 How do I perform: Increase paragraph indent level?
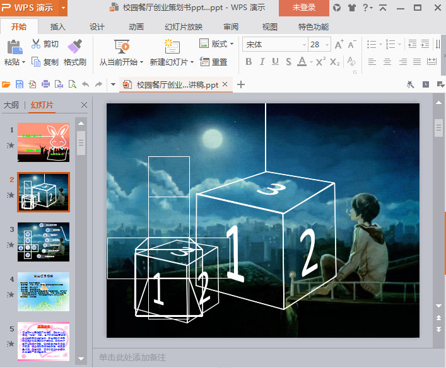(x=425, y=44)
